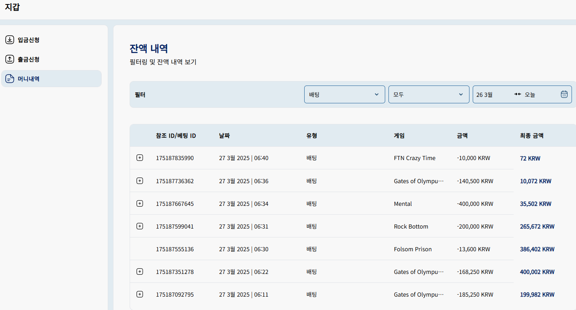The width and height of the screenshot is (576, 310).
Task: Click the 잔액 내역 heading
Action: [149, 49]
